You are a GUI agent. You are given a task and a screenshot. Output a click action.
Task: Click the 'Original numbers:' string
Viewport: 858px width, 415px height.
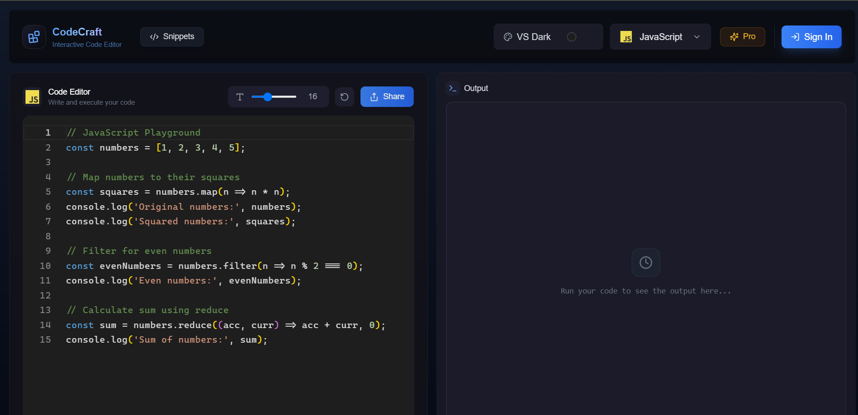[x=187, y=207]
